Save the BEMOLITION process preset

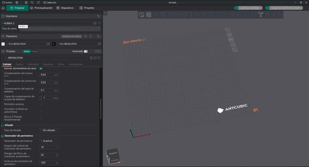[91, 58]
